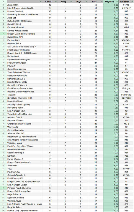Select row 11 header number
This screenshot has width=134, height=212.
tap(3, 34)
